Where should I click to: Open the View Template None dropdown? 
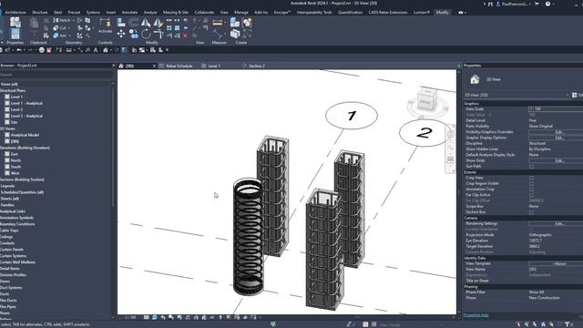click(556, 263)
